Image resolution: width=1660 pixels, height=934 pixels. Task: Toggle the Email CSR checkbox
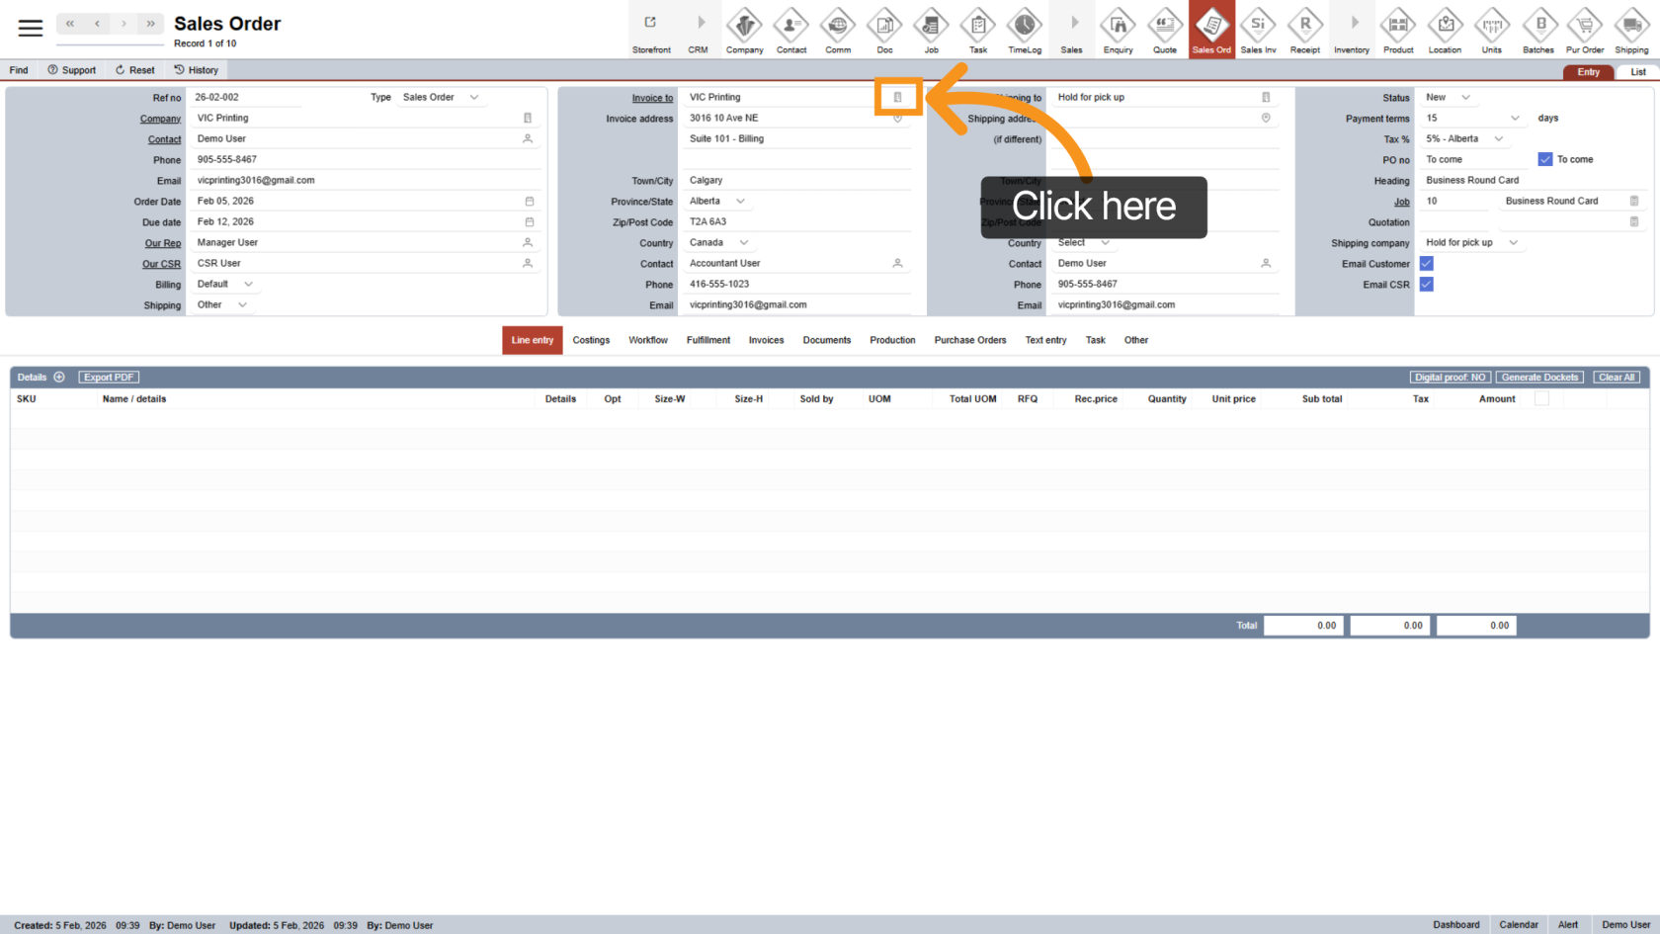1427,285
